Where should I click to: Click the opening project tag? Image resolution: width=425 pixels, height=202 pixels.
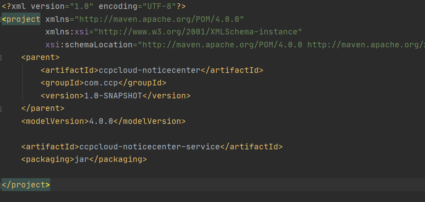(x=21, y=19)
